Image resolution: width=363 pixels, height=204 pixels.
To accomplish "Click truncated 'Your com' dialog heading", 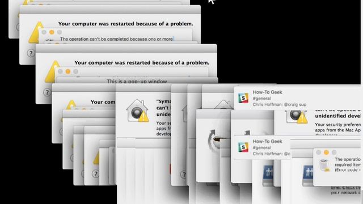I will [103, 102].
